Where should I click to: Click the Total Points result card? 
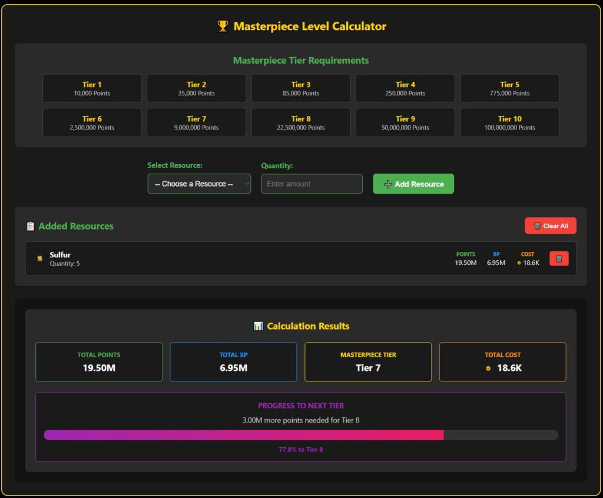(x=99, y=362)
